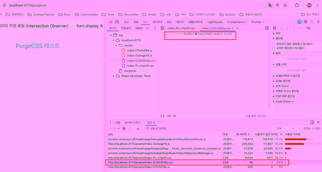
Task: Expand React Developer Tools tree node
Action: (x=113, y=76)
